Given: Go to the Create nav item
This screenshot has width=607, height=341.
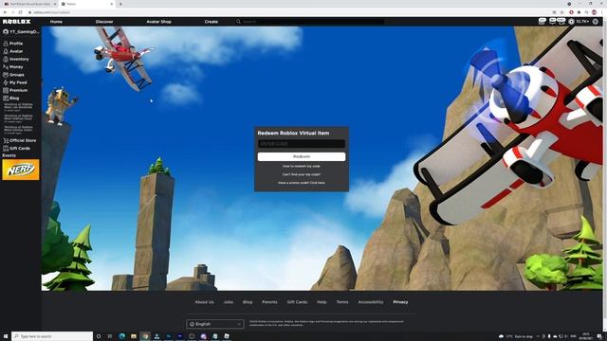Looking at the screenshot, I should click(212, 22).
